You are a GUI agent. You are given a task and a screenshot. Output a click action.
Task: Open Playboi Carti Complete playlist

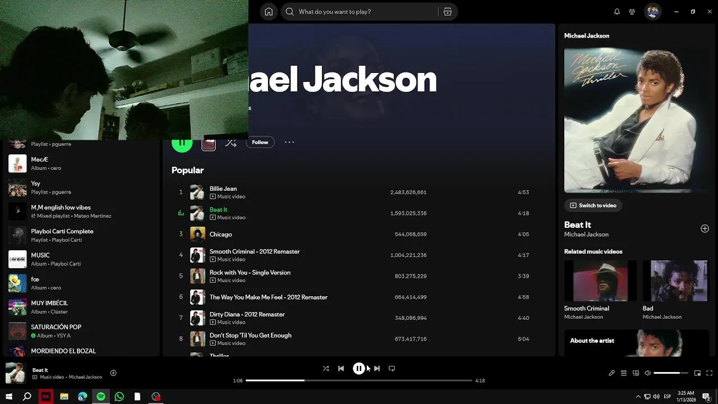81,235
